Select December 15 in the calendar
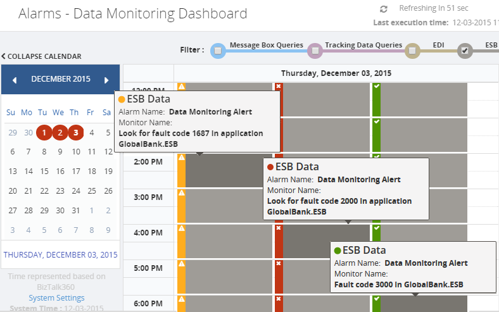This screenshot has width=499, height=312. (x=44, y=172)
